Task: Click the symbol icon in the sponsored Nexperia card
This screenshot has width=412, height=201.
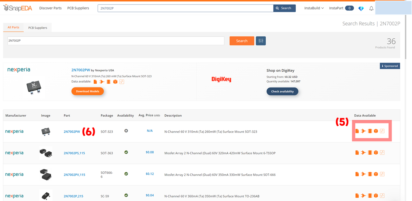Action: tap(102, 82)
